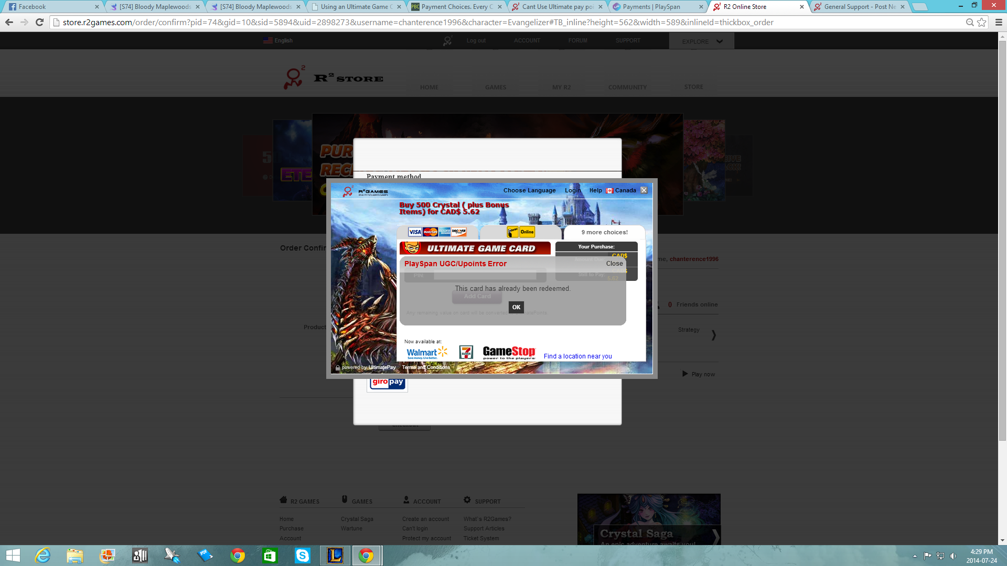Image resolution: width=1007 pixels, height=566 pixels.
Task: Select the credit card payment tab
Action: (437, 232)
